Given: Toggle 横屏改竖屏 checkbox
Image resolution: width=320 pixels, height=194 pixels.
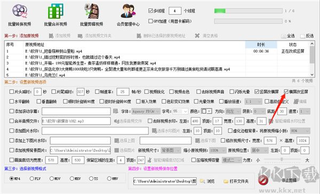Looking at the screenshot, I should tap(286, 92).
